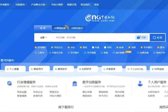Open 智慧法治 link
This screenshot has height=112, width=168.
(54, 92)
